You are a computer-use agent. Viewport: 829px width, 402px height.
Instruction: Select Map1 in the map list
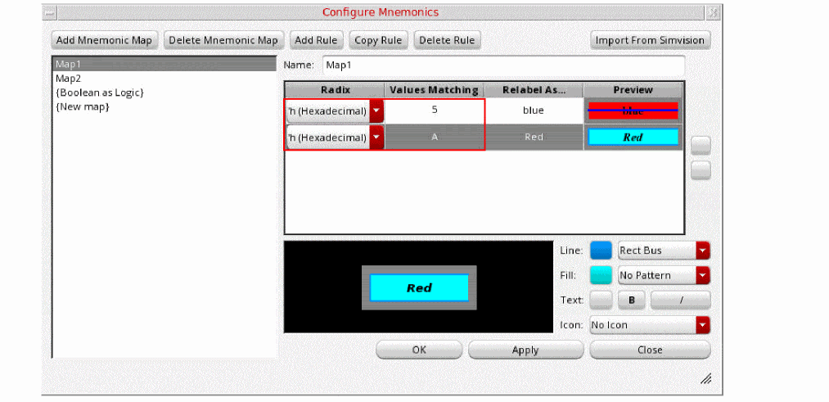[x=164, y=64]
